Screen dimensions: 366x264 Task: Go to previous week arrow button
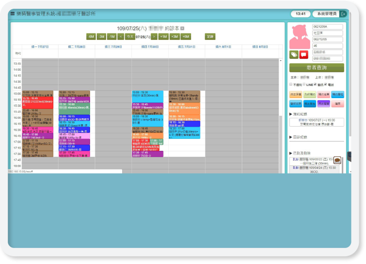[121, 37]
